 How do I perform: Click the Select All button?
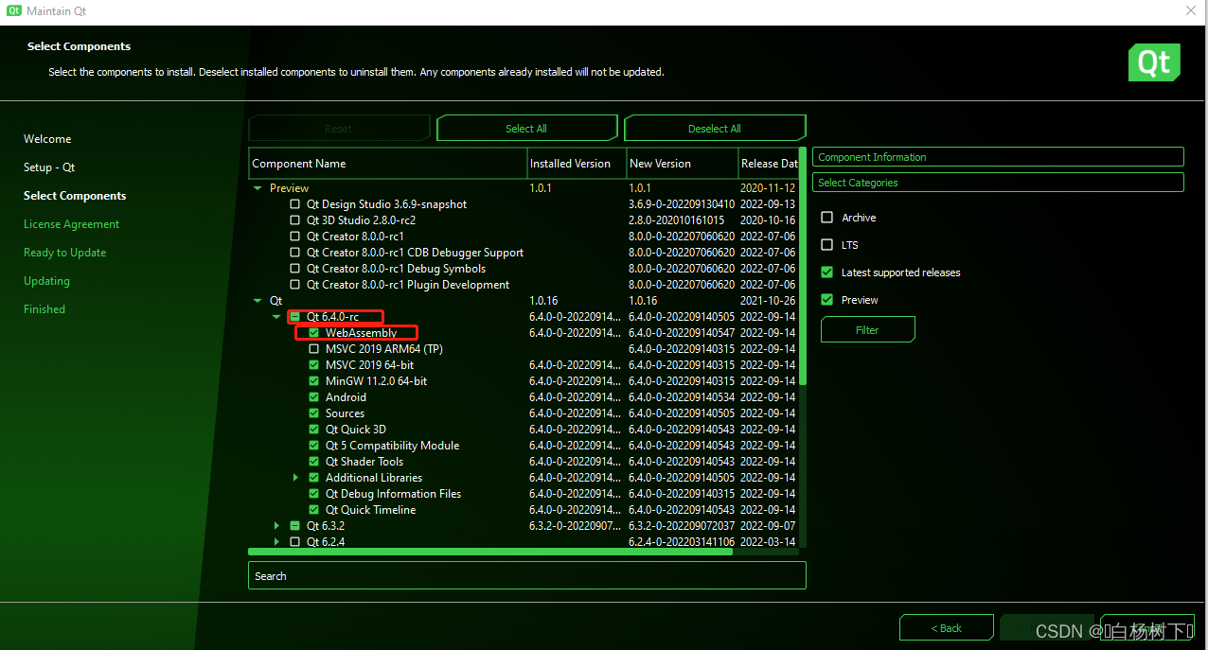pyautogui.click(x=526, y=129)
